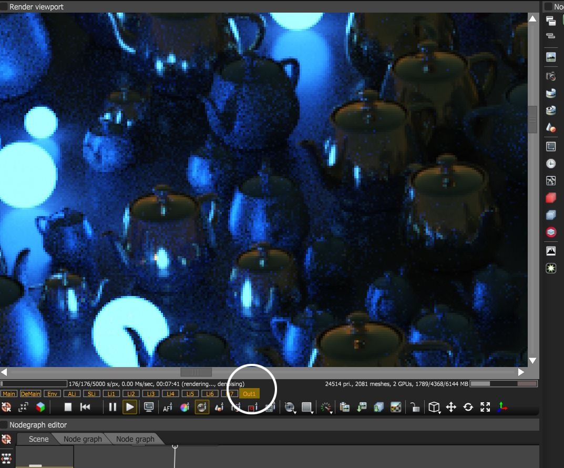Show the Li4 light pass
564x468 pixels.
click(170, 394)
